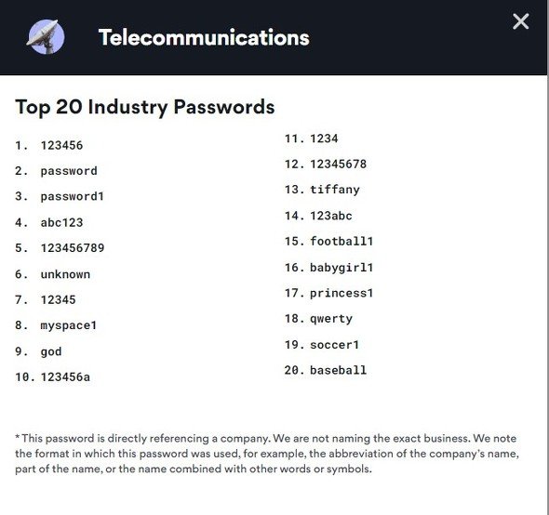
Task: Click the princess1 list item
Action: click(341, 294)
